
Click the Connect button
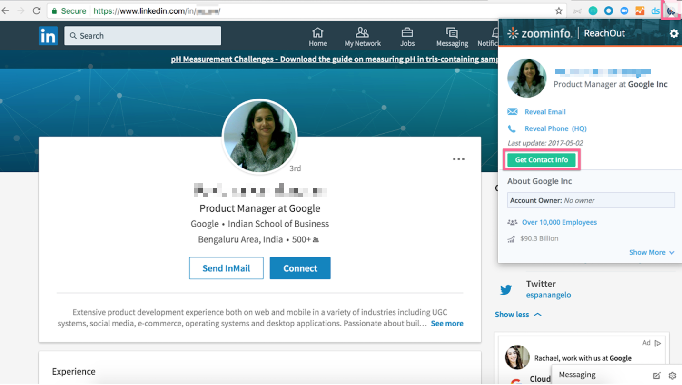coord(300,268)
